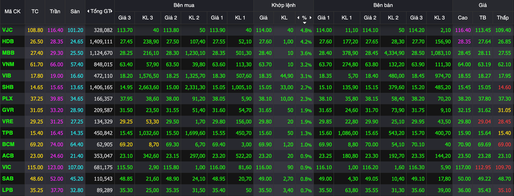Click the Sàn floor price column header

[x=75, y=11]
